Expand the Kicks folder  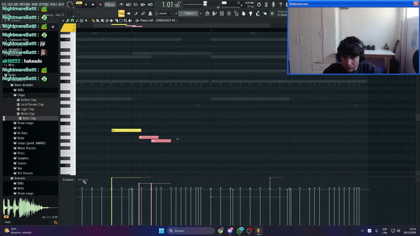tap(21, 138)
